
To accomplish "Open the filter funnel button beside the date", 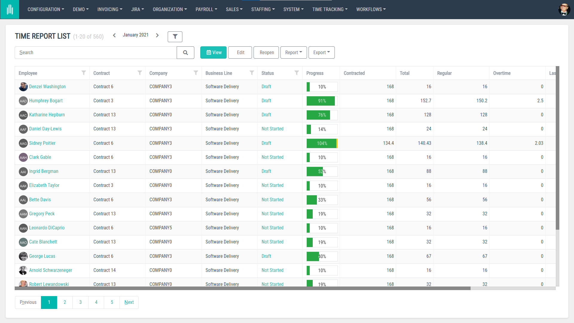I will [175, 36].
